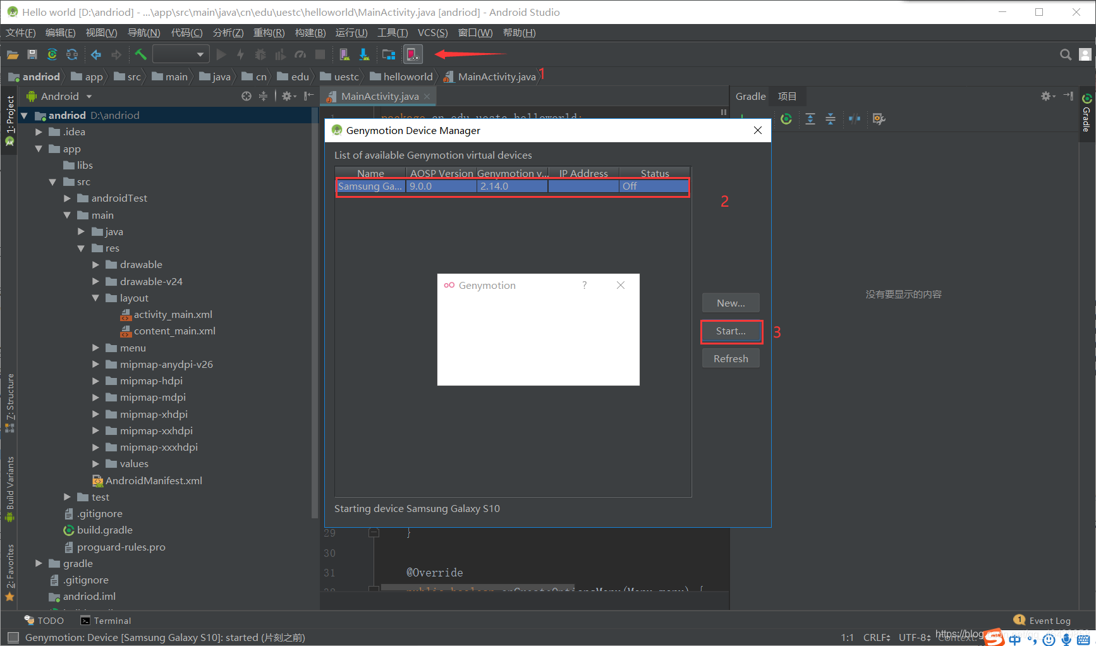This screenshot has height=646, width=1096.
Task: Click the AVD Manager icon
Action: point(344,55)
